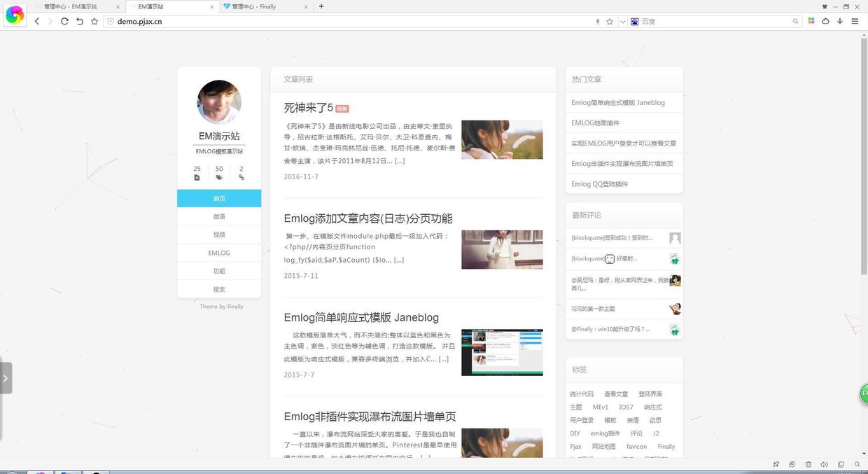Click the lightning speed mode icon in address bar
Screen dimensions: 868x474
(x=598, y=22)
